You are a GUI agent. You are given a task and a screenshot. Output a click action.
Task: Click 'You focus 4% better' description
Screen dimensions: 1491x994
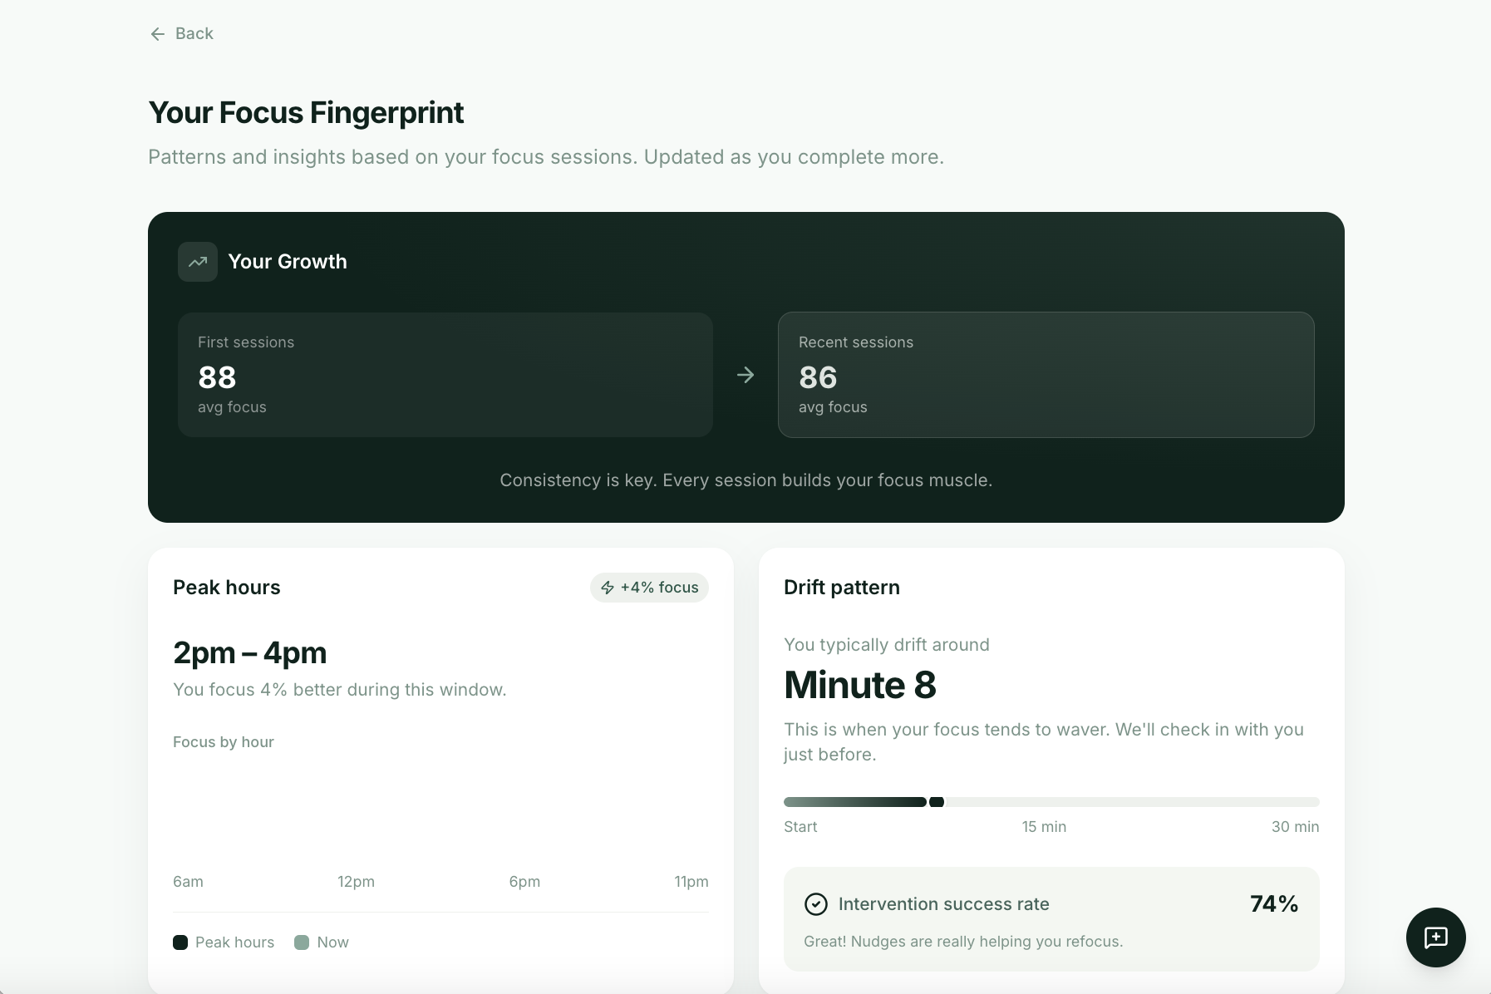point(340,690)
